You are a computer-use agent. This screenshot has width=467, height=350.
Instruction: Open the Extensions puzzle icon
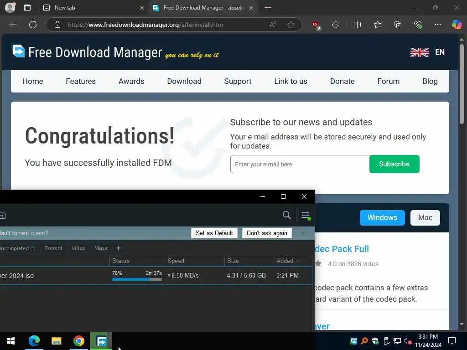tap(335, 25)
